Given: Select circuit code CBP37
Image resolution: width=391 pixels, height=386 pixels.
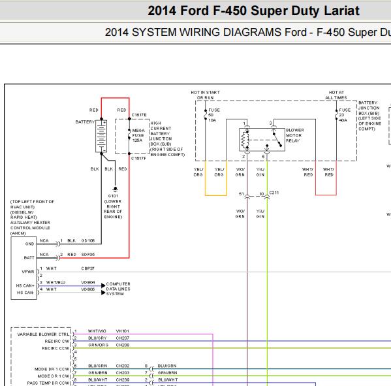Looking at the screenshot, I should 87,268.
